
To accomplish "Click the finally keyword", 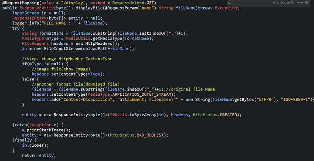I will click(23, 140).
